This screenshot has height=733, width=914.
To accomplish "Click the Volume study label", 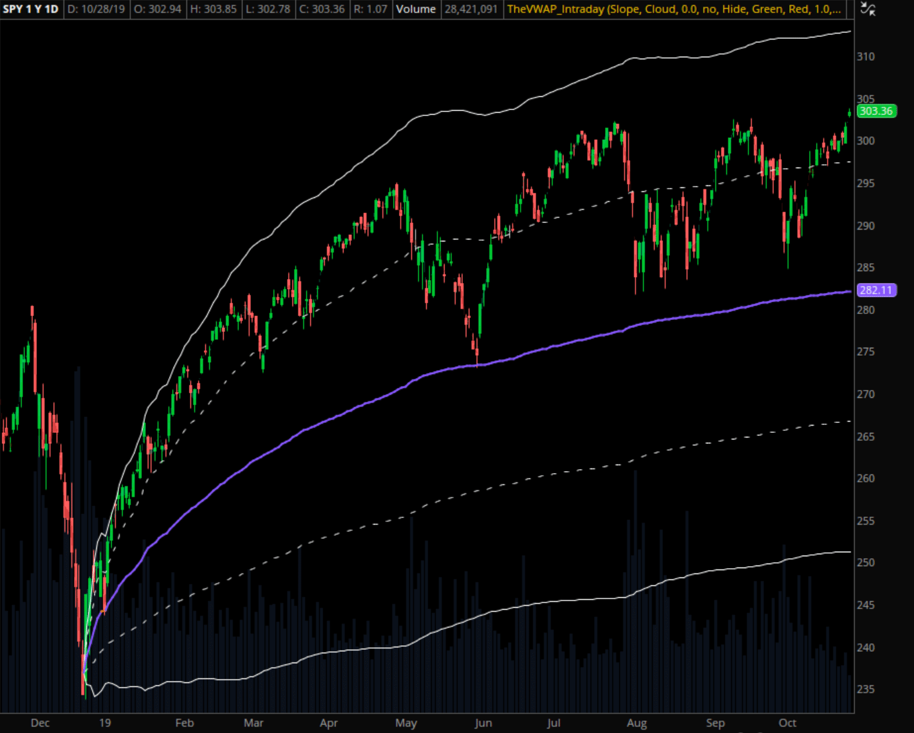I will 416,9.
